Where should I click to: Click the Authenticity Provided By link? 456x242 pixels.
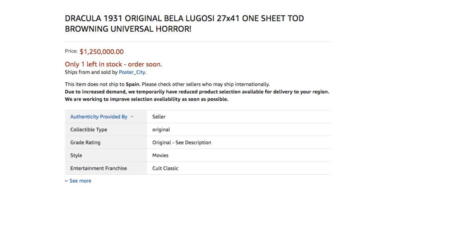pos(99,117)
